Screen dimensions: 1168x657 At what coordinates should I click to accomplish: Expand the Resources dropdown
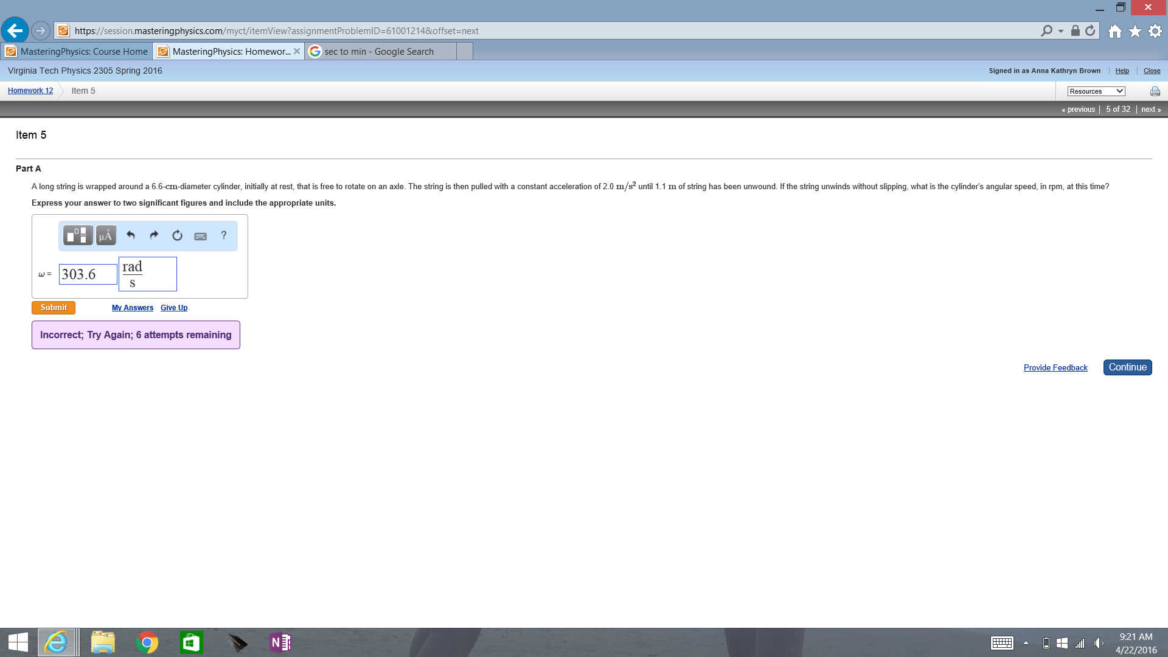1096,91
